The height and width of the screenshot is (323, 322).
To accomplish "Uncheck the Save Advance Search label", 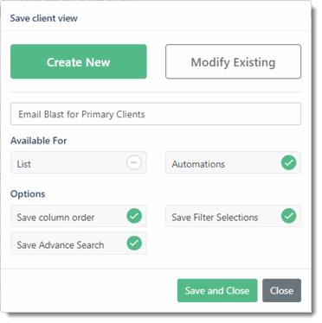I will pos(61,245).
